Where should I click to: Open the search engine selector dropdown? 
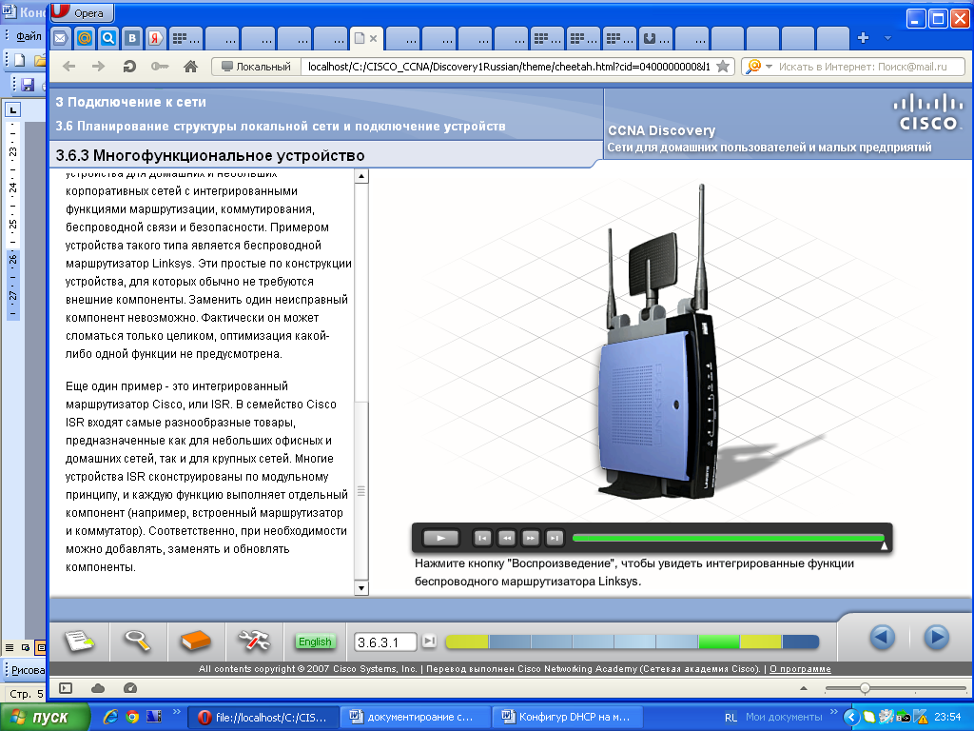[759, 67]
